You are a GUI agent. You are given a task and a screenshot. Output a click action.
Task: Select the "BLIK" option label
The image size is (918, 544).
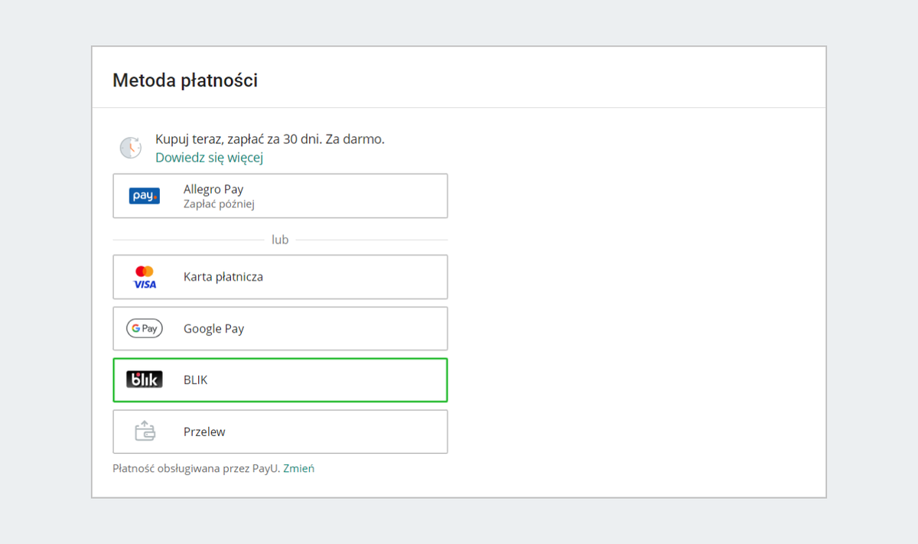coord(196,380)
